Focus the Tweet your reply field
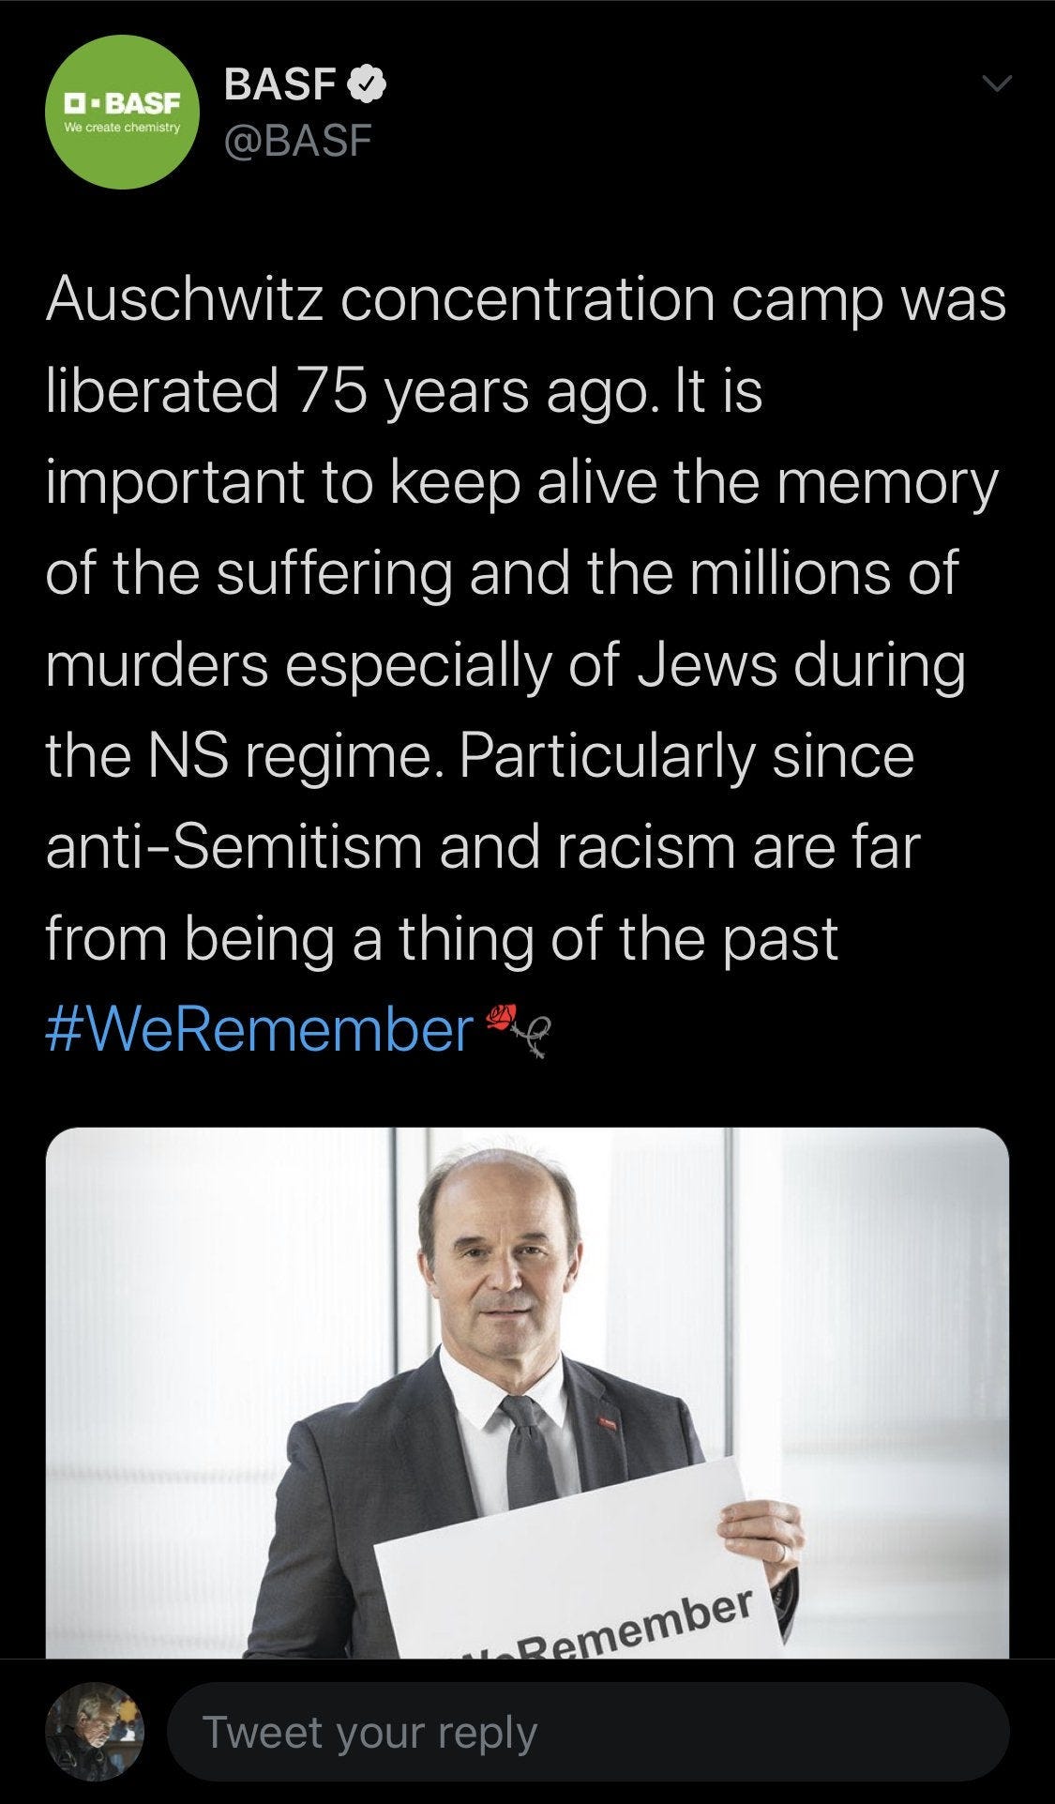 [588, 1732]
